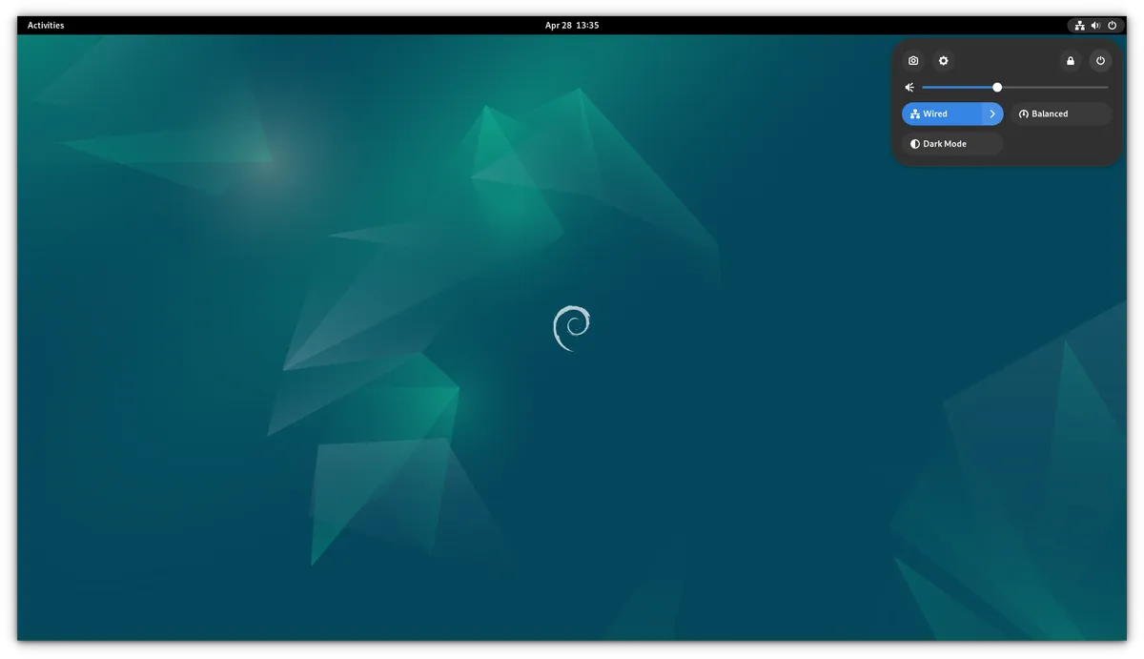The image size is (1144, 659).
Task: Mute audio by clicking the speaker icon
Action: pos(909,87)
